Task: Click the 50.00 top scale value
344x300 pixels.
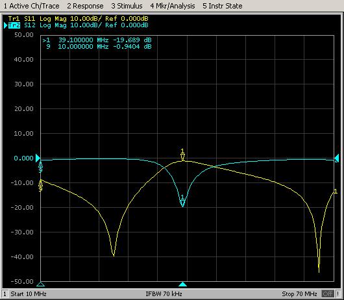Action: point(24,35)
